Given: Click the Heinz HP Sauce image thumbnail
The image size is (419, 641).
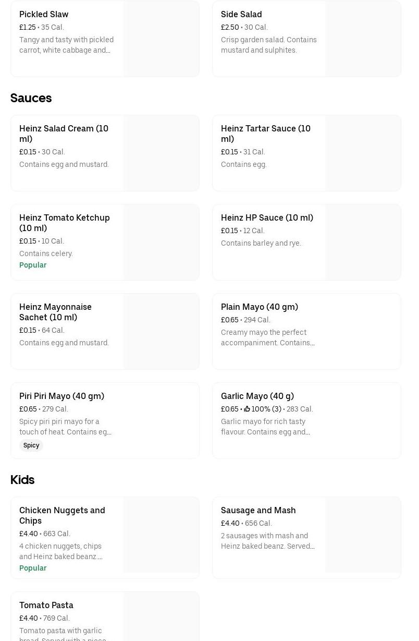Looking at the screenshot, I should click(x=363, y=243).
